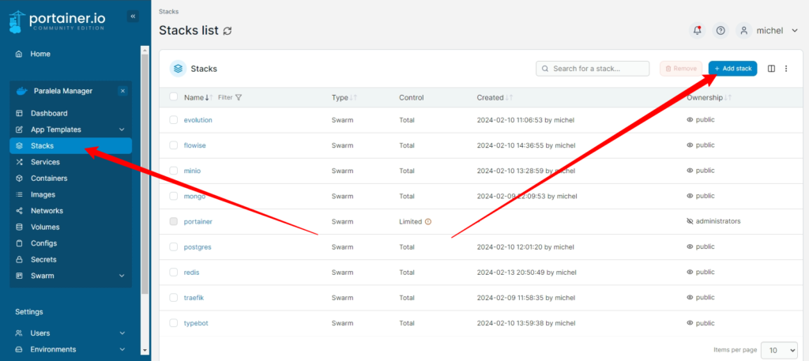The height and width of the screenshot is (361, 809).
Task: Open the help question mark icon
Action: [x=721, y=31]
